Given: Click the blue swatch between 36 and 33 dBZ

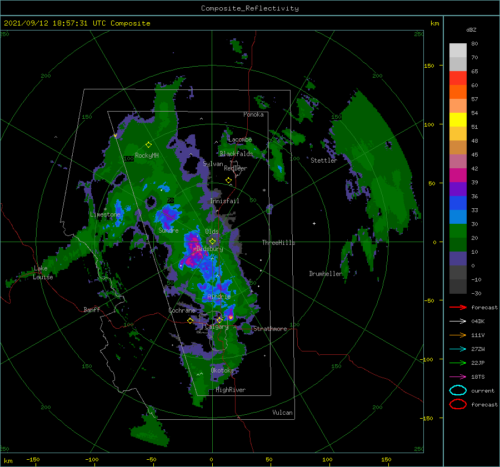Looking at the screenshot, I should (x=458, y=203).
